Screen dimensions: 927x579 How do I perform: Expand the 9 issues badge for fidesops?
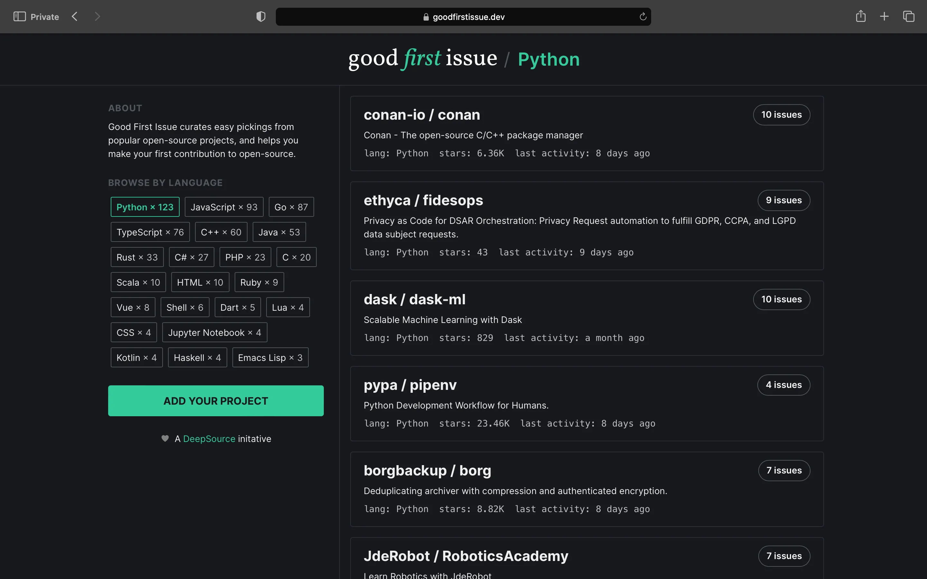[x=784, y=200]
